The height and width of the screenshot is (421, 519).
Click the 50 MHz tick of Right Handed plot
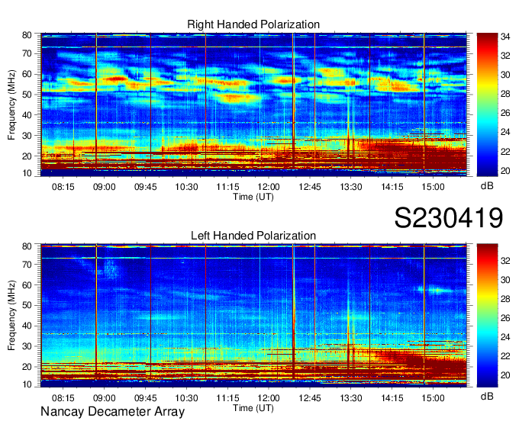pyautogui.click(x=27, y=95)
